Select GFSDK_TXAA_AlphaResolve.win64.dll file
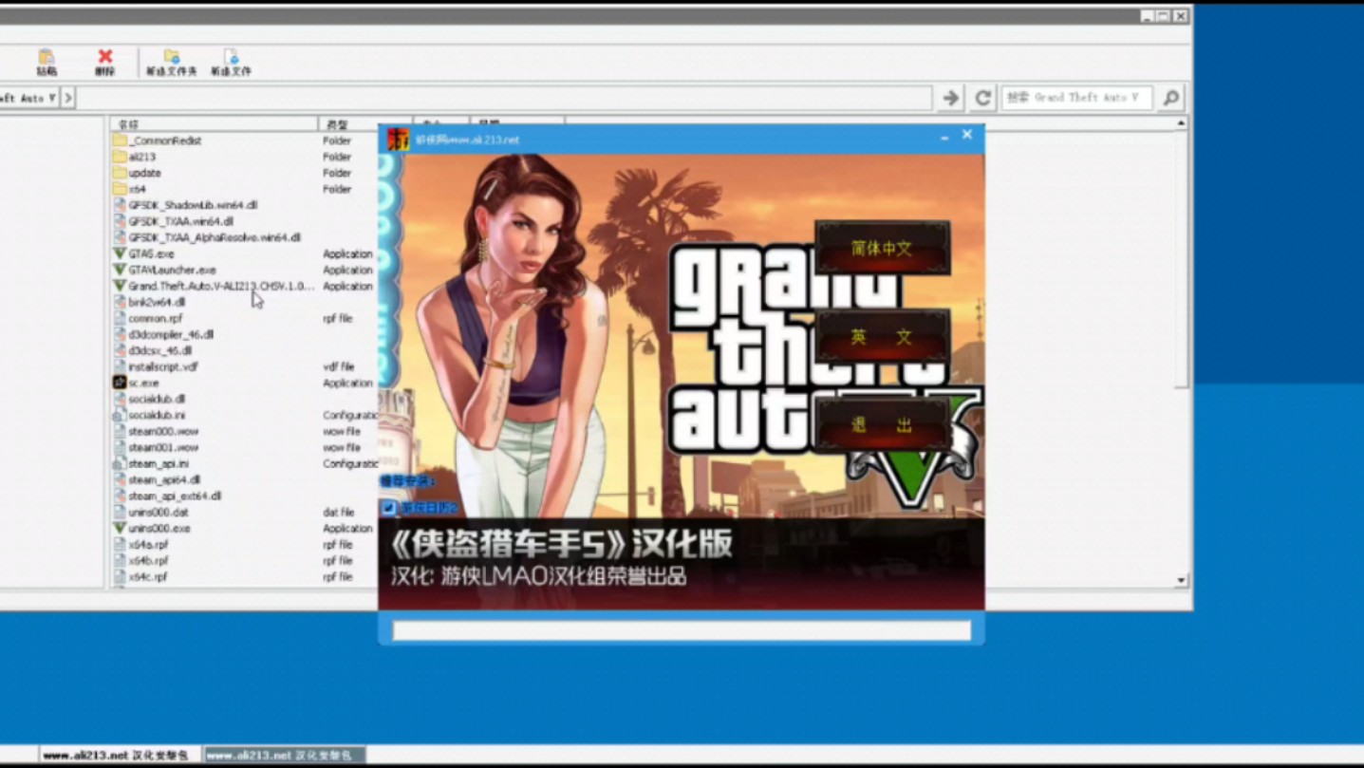Viewport: 1364px width, 768px height. click(x=215, y=237)
